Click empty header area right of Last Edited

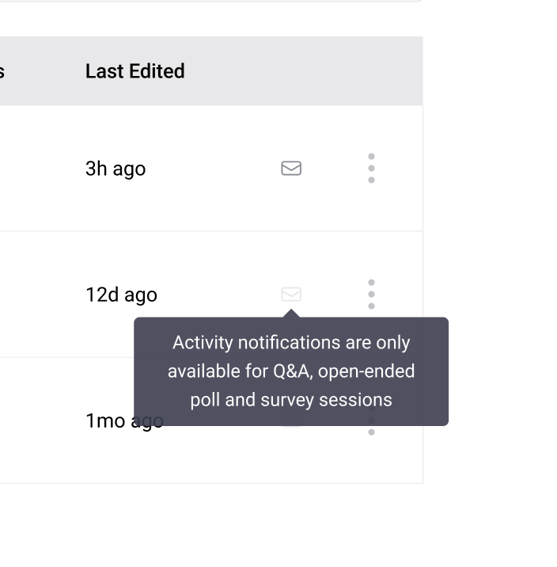coord(316,71)
